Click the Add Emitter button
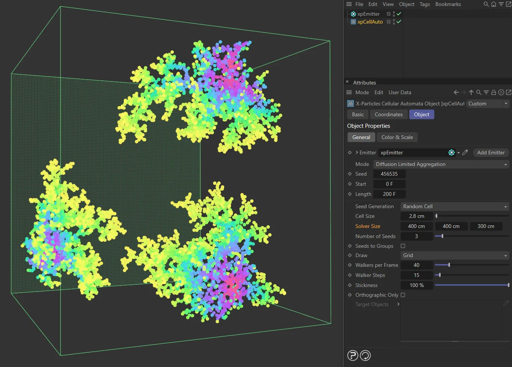 (x=491, y=152)
